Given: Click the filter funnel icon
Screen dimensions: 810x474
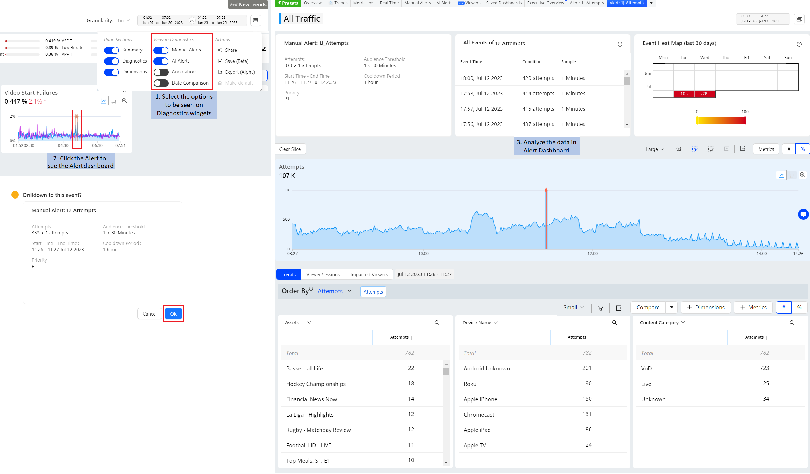Looking at the screenshot, I should (600, 308).
